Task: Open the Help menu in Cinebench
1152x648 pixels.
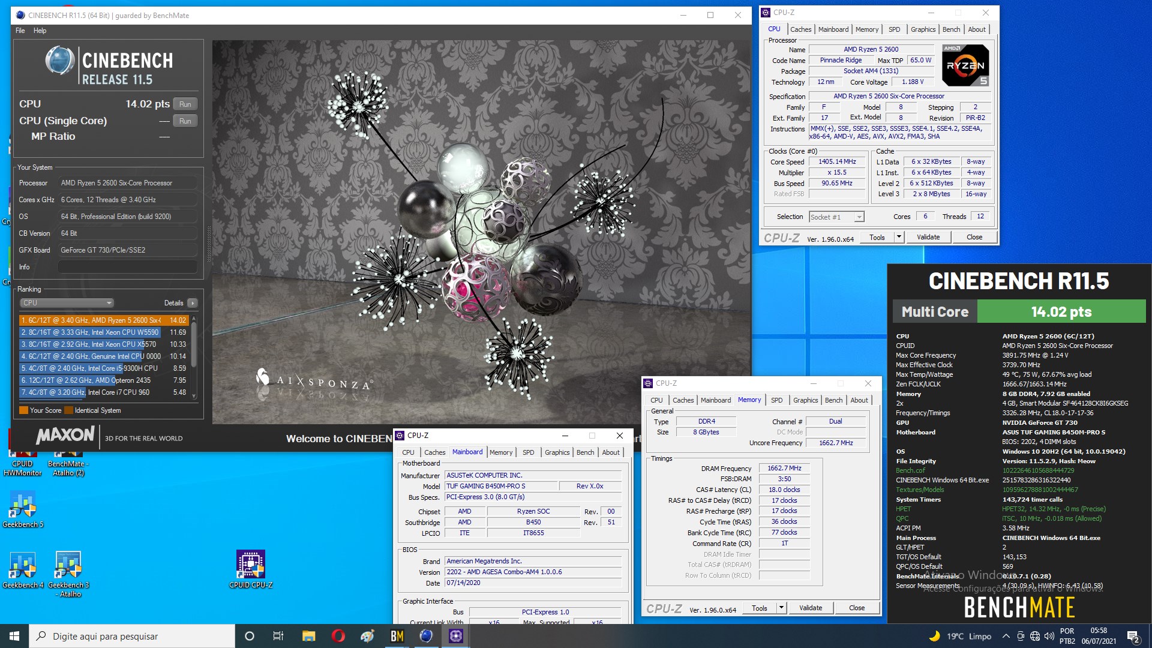Action: [x=40, y=31]
